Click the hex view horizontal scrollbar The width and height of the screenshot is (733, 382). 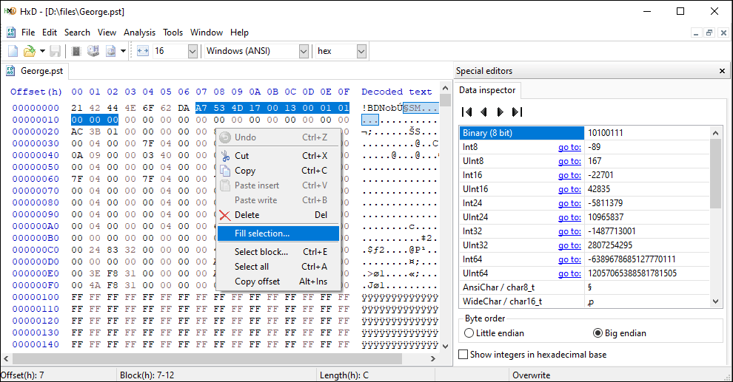[x=207, y=358]
